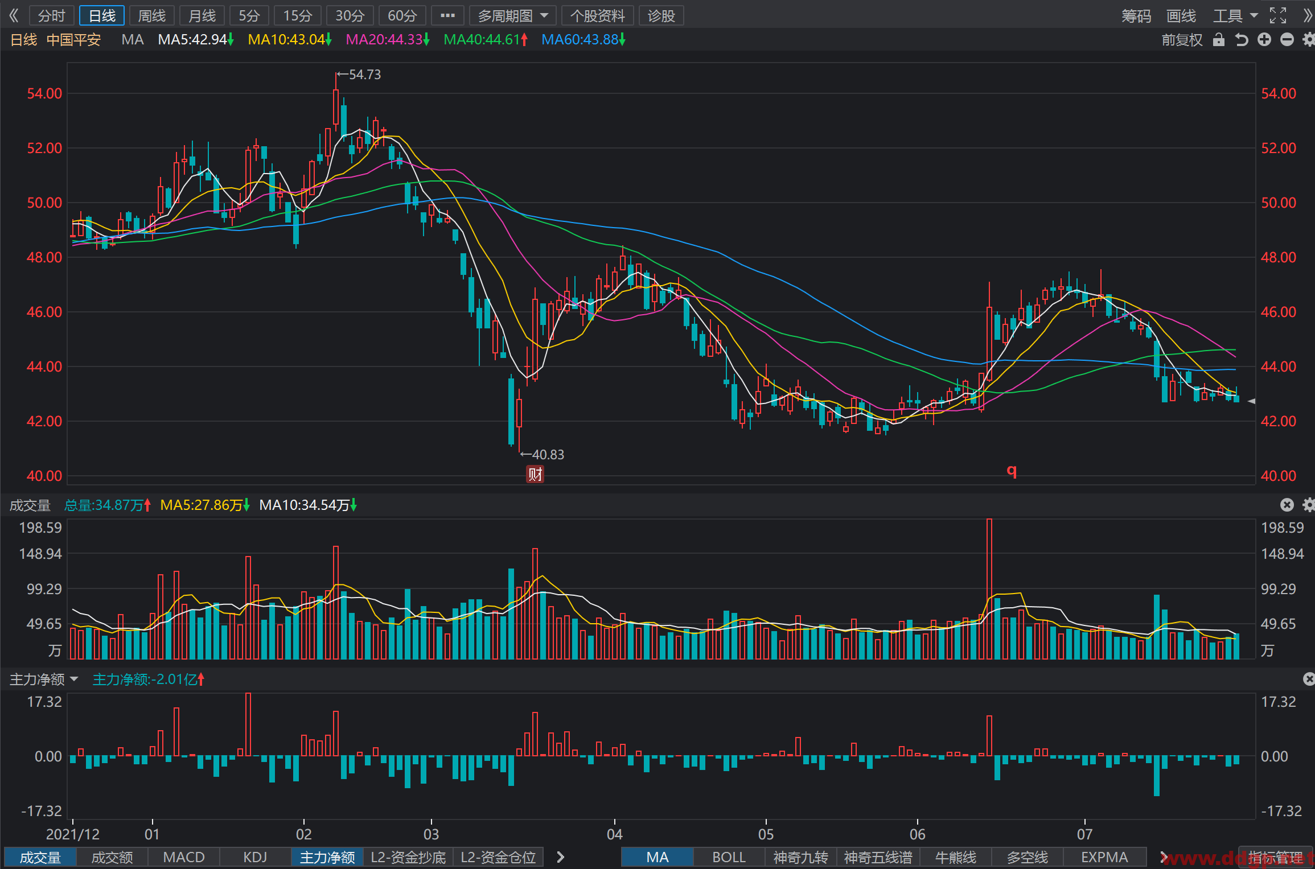This screenshot has height=869, width=1315.
Task: Zoom out chart with minus icon
Action: tap(1287, 40)
